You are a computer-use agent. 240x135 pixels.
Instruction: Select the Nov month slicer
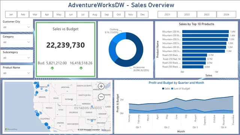[130, 15]
